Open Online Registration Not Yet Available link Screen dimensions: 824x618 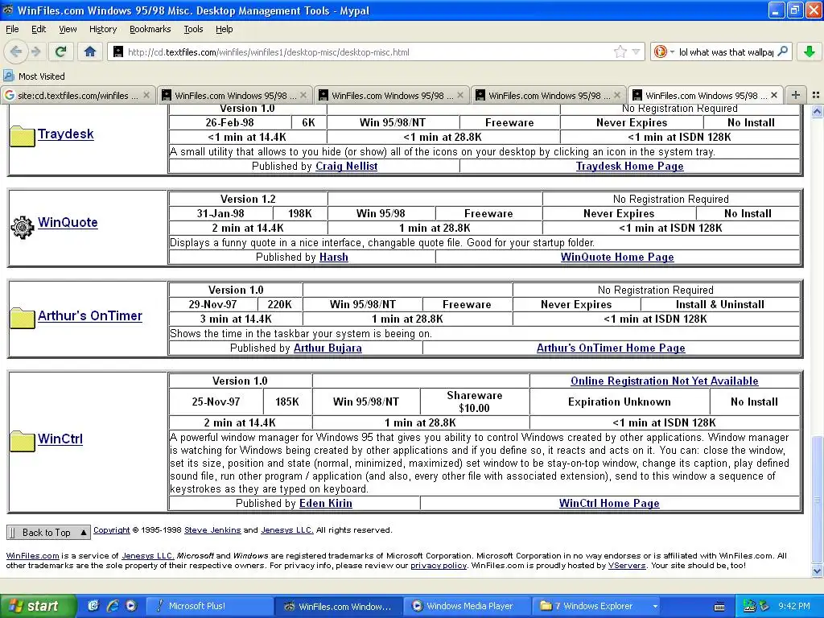(664, 381)
